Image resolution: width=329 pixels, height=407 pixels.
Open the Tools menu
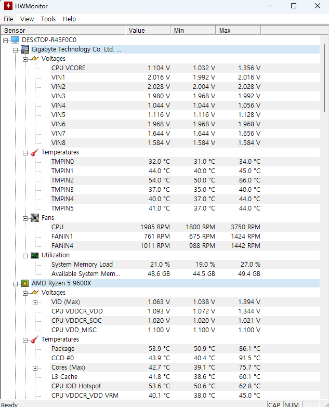click(x=48, y=19)
